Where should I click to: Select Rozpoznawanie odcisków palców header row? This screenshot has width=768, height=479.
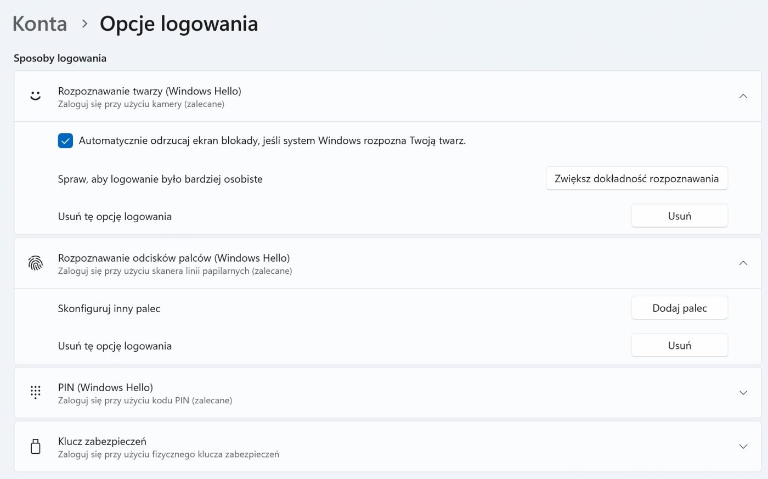point(388,263)
